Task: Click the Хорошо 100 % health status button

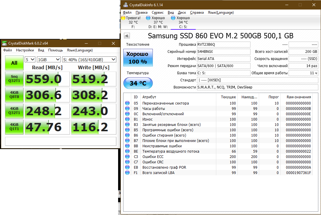Action: click(138, 58)
